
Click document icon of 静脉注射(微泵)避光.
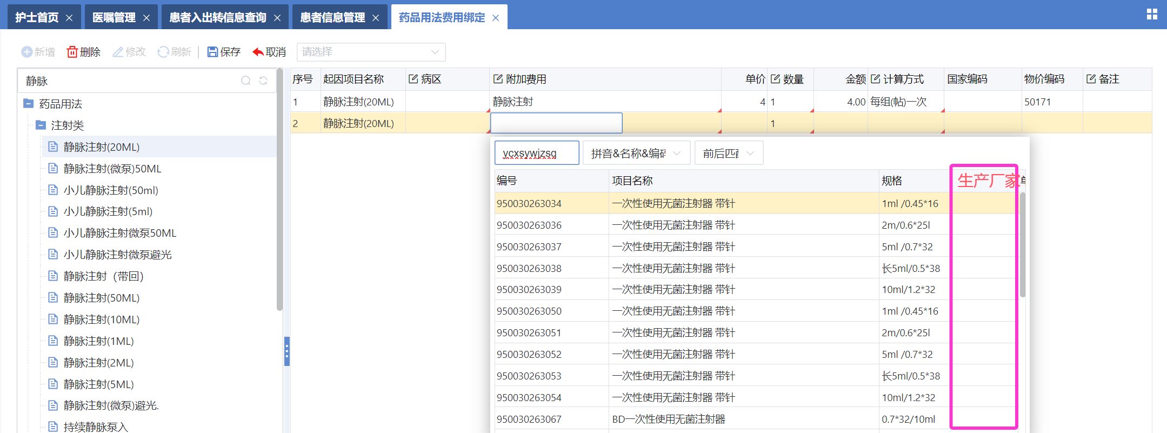pyautogui.click(x=53, y=405)
